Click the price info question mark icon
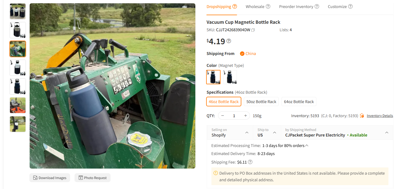Screen dimensions: 394x189 (x=229, y=41)
